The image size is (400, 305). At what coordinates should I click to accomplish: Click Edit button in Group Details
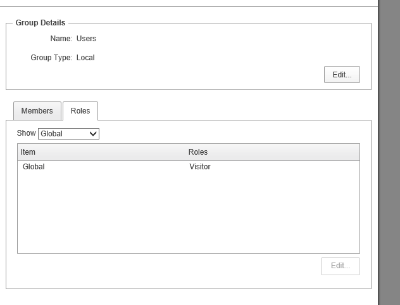[342, 74]
